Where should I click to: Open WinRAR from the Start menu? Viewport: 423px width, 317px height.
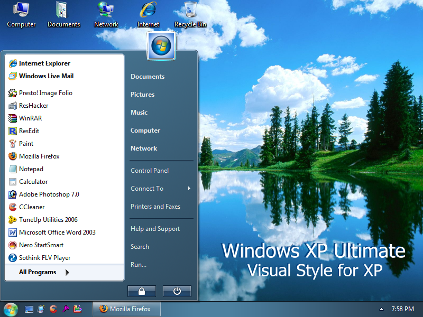pyautogui.click(x=33, y=118)
